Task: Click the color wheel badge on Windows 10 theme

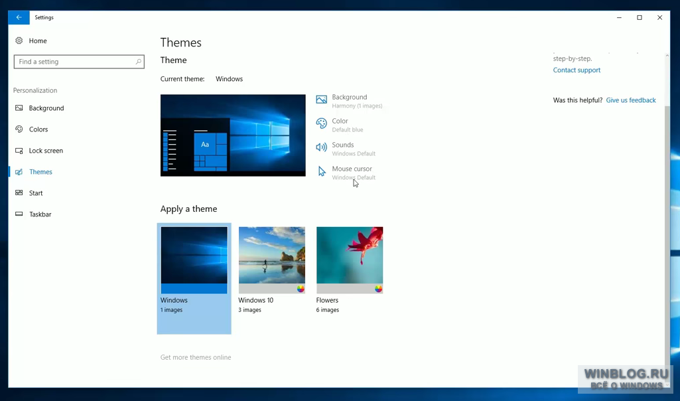Action: click(x=301, y=289)
